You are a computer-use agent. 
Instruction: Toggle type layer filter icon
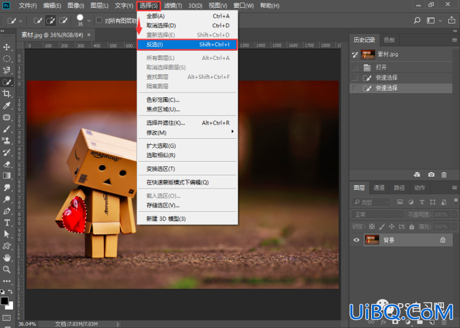tap(422, 202)
